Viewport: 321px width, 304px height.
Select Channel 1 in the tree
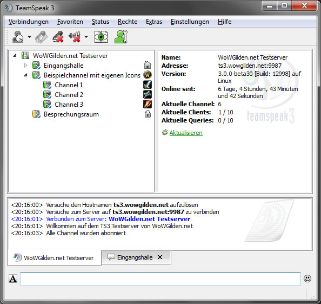pos(69,85)
